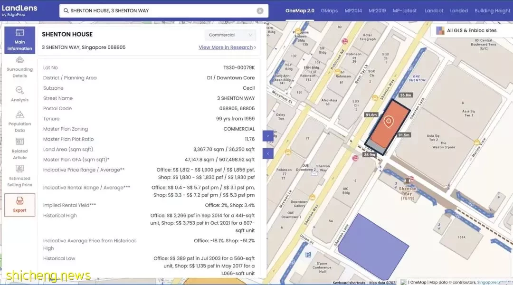
Task: Open the Main Information panel
Action: (19, 40)
